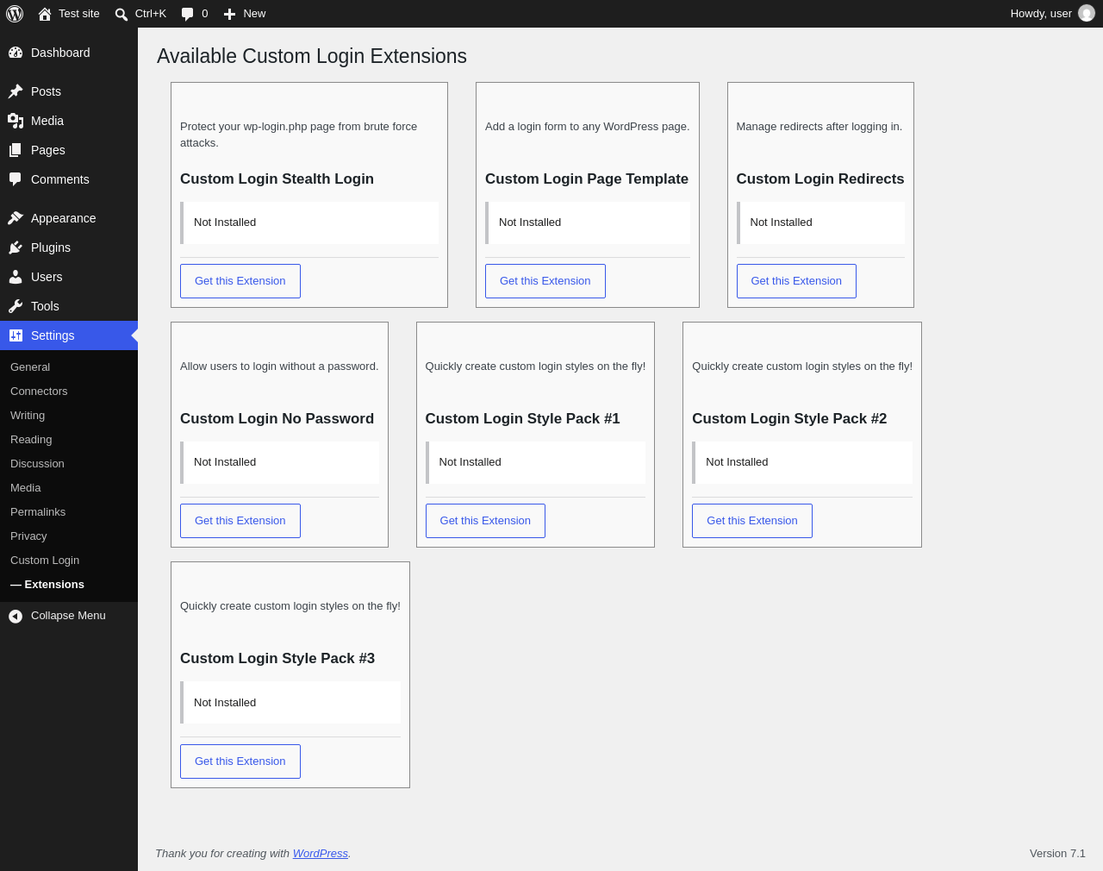
Task: Click the Media icon in sidebar
Action: (x=16, y=121)
